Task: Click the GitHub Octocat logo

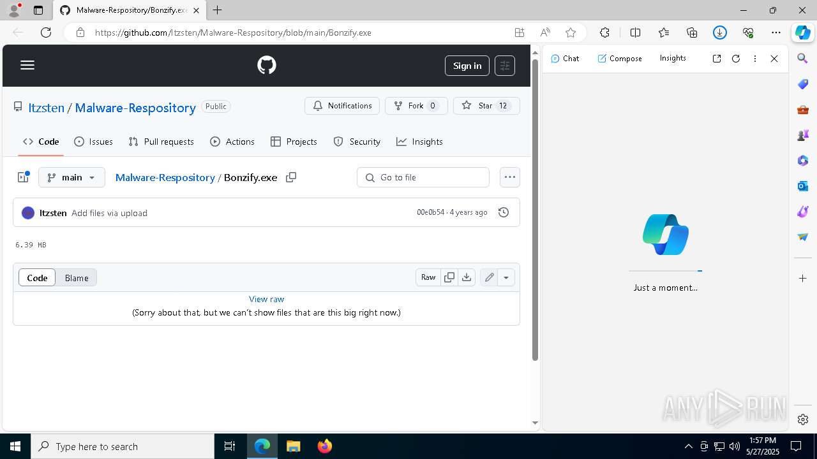Action: click(267, 65)
